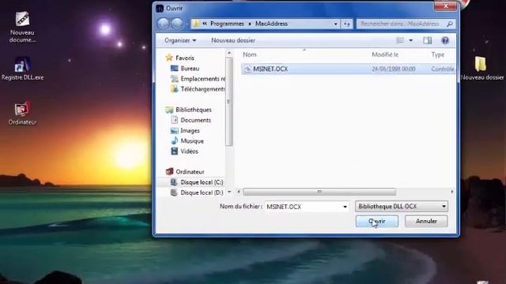Go forward with the dialog's forward arrow

point(177,24)
